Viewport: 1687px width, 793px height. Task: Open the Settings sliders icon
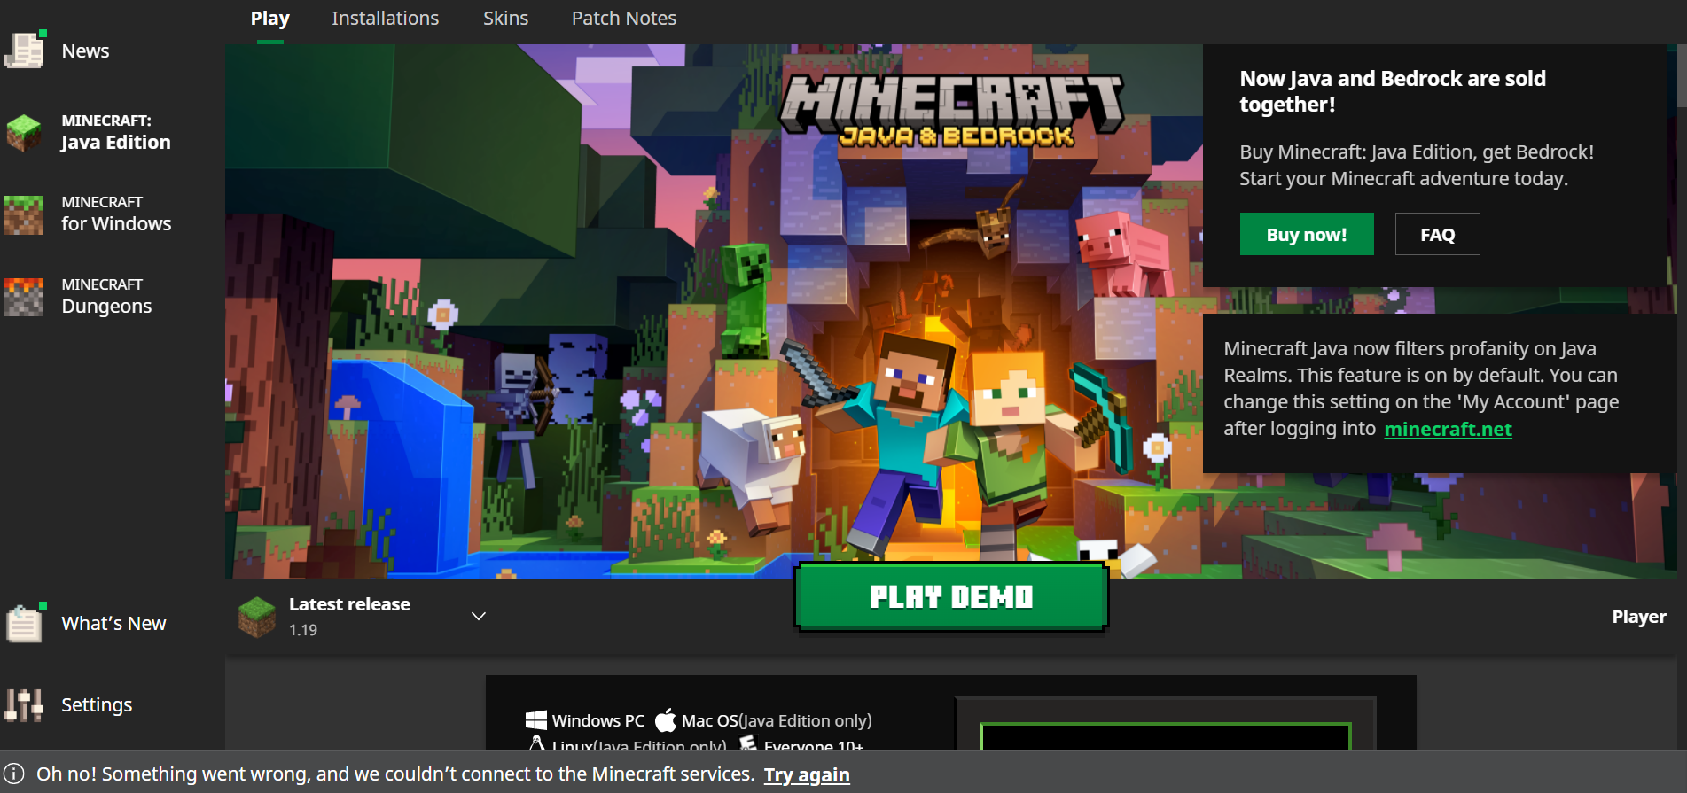(x=24, y=705)
